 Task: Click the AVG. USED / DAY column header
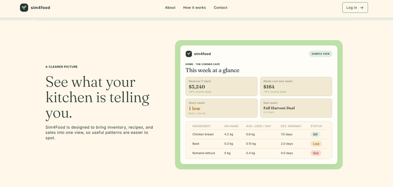258,126
